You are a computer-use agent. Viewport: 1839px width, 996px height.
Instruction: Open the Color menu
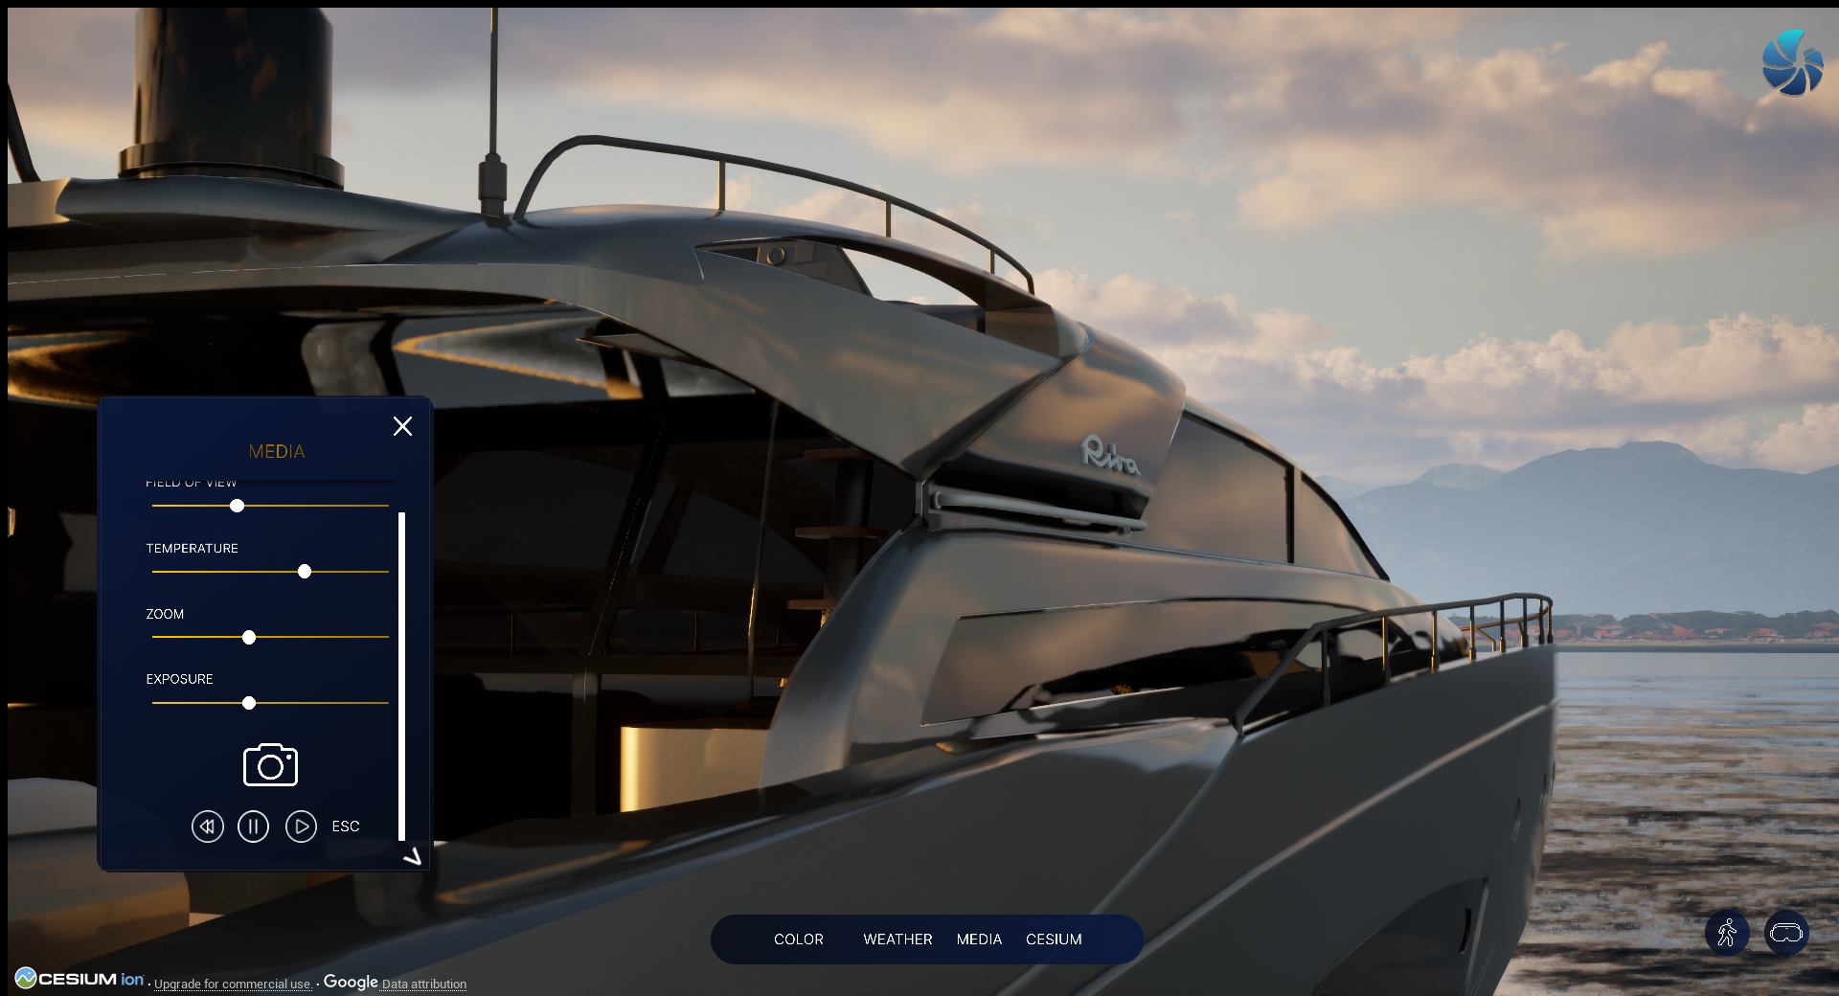point(798,939)
